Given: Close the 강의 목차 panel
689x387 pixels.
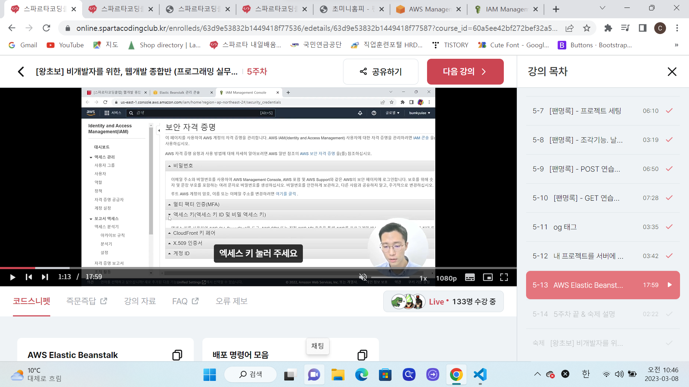Looking at the screenshot, I should point(672,72).
